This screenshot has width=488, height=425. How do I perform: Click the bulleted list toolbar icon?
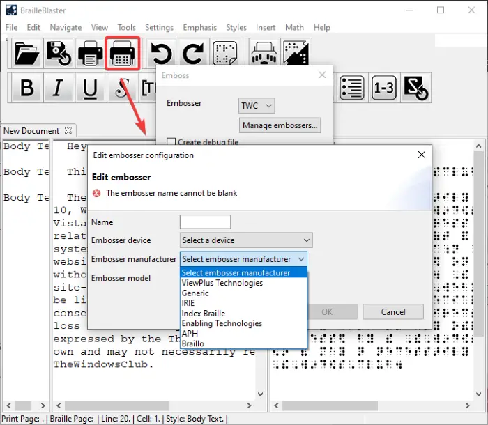tap(351, 88)
